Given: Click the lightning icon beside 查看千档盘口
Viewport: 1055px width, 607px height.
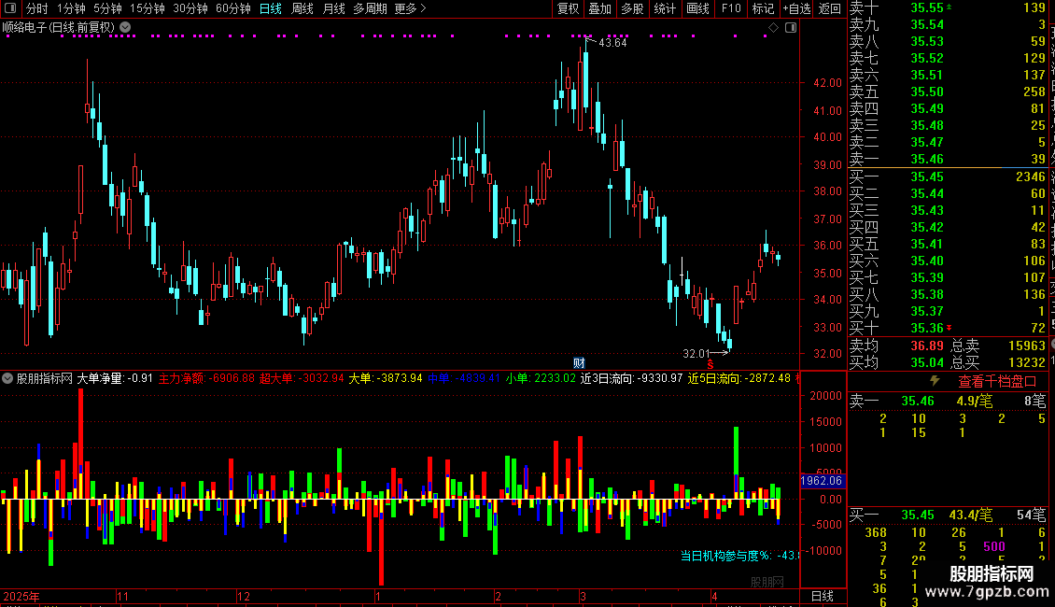Looking at the screenshot, I should [935, 381].
